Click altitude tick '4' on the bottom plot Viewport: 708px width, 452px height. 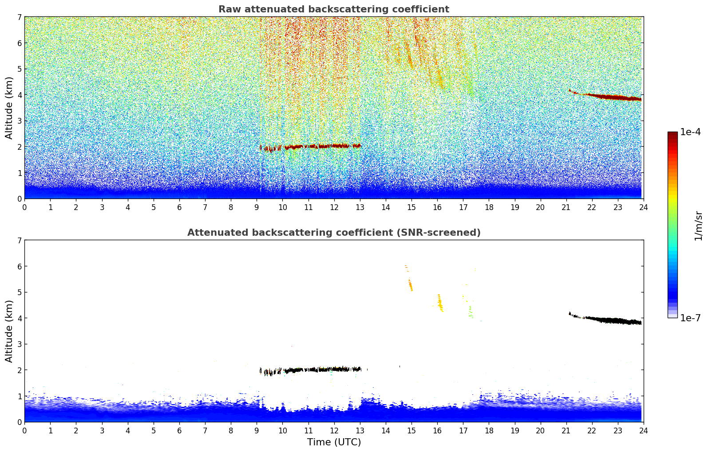point(20,318)
